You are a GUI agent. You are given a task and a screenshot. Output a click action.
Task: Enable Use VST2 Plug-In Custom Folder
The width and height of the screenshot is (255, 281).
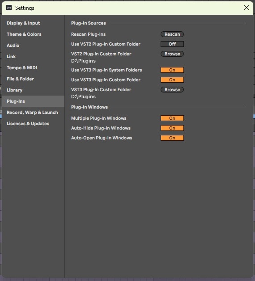pyautogui.click(x=172, y=44)
